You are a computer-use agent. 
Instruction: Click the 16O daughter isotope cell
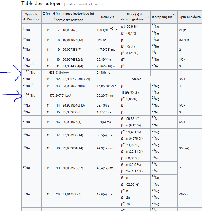155,53
